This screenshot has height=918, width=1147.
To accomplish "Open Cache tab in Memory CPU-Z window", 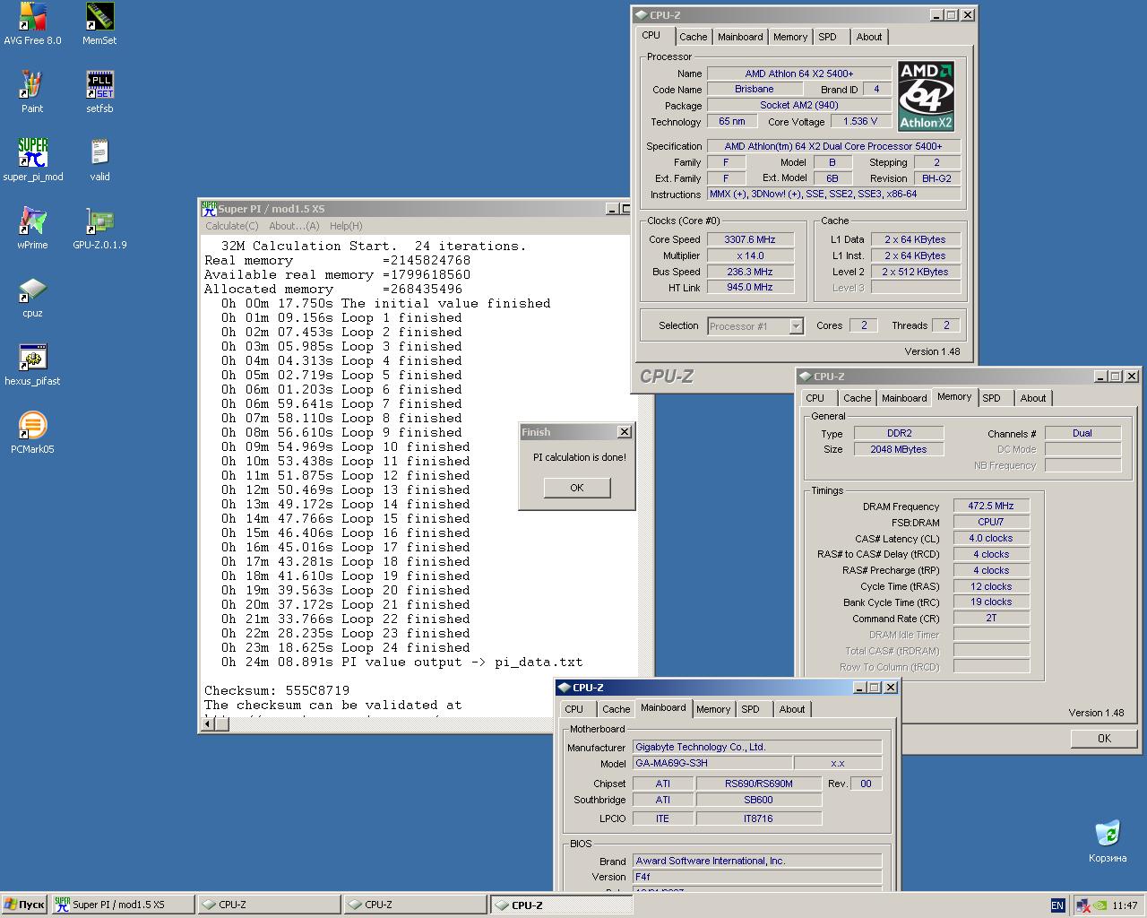I will coord(857,398).
